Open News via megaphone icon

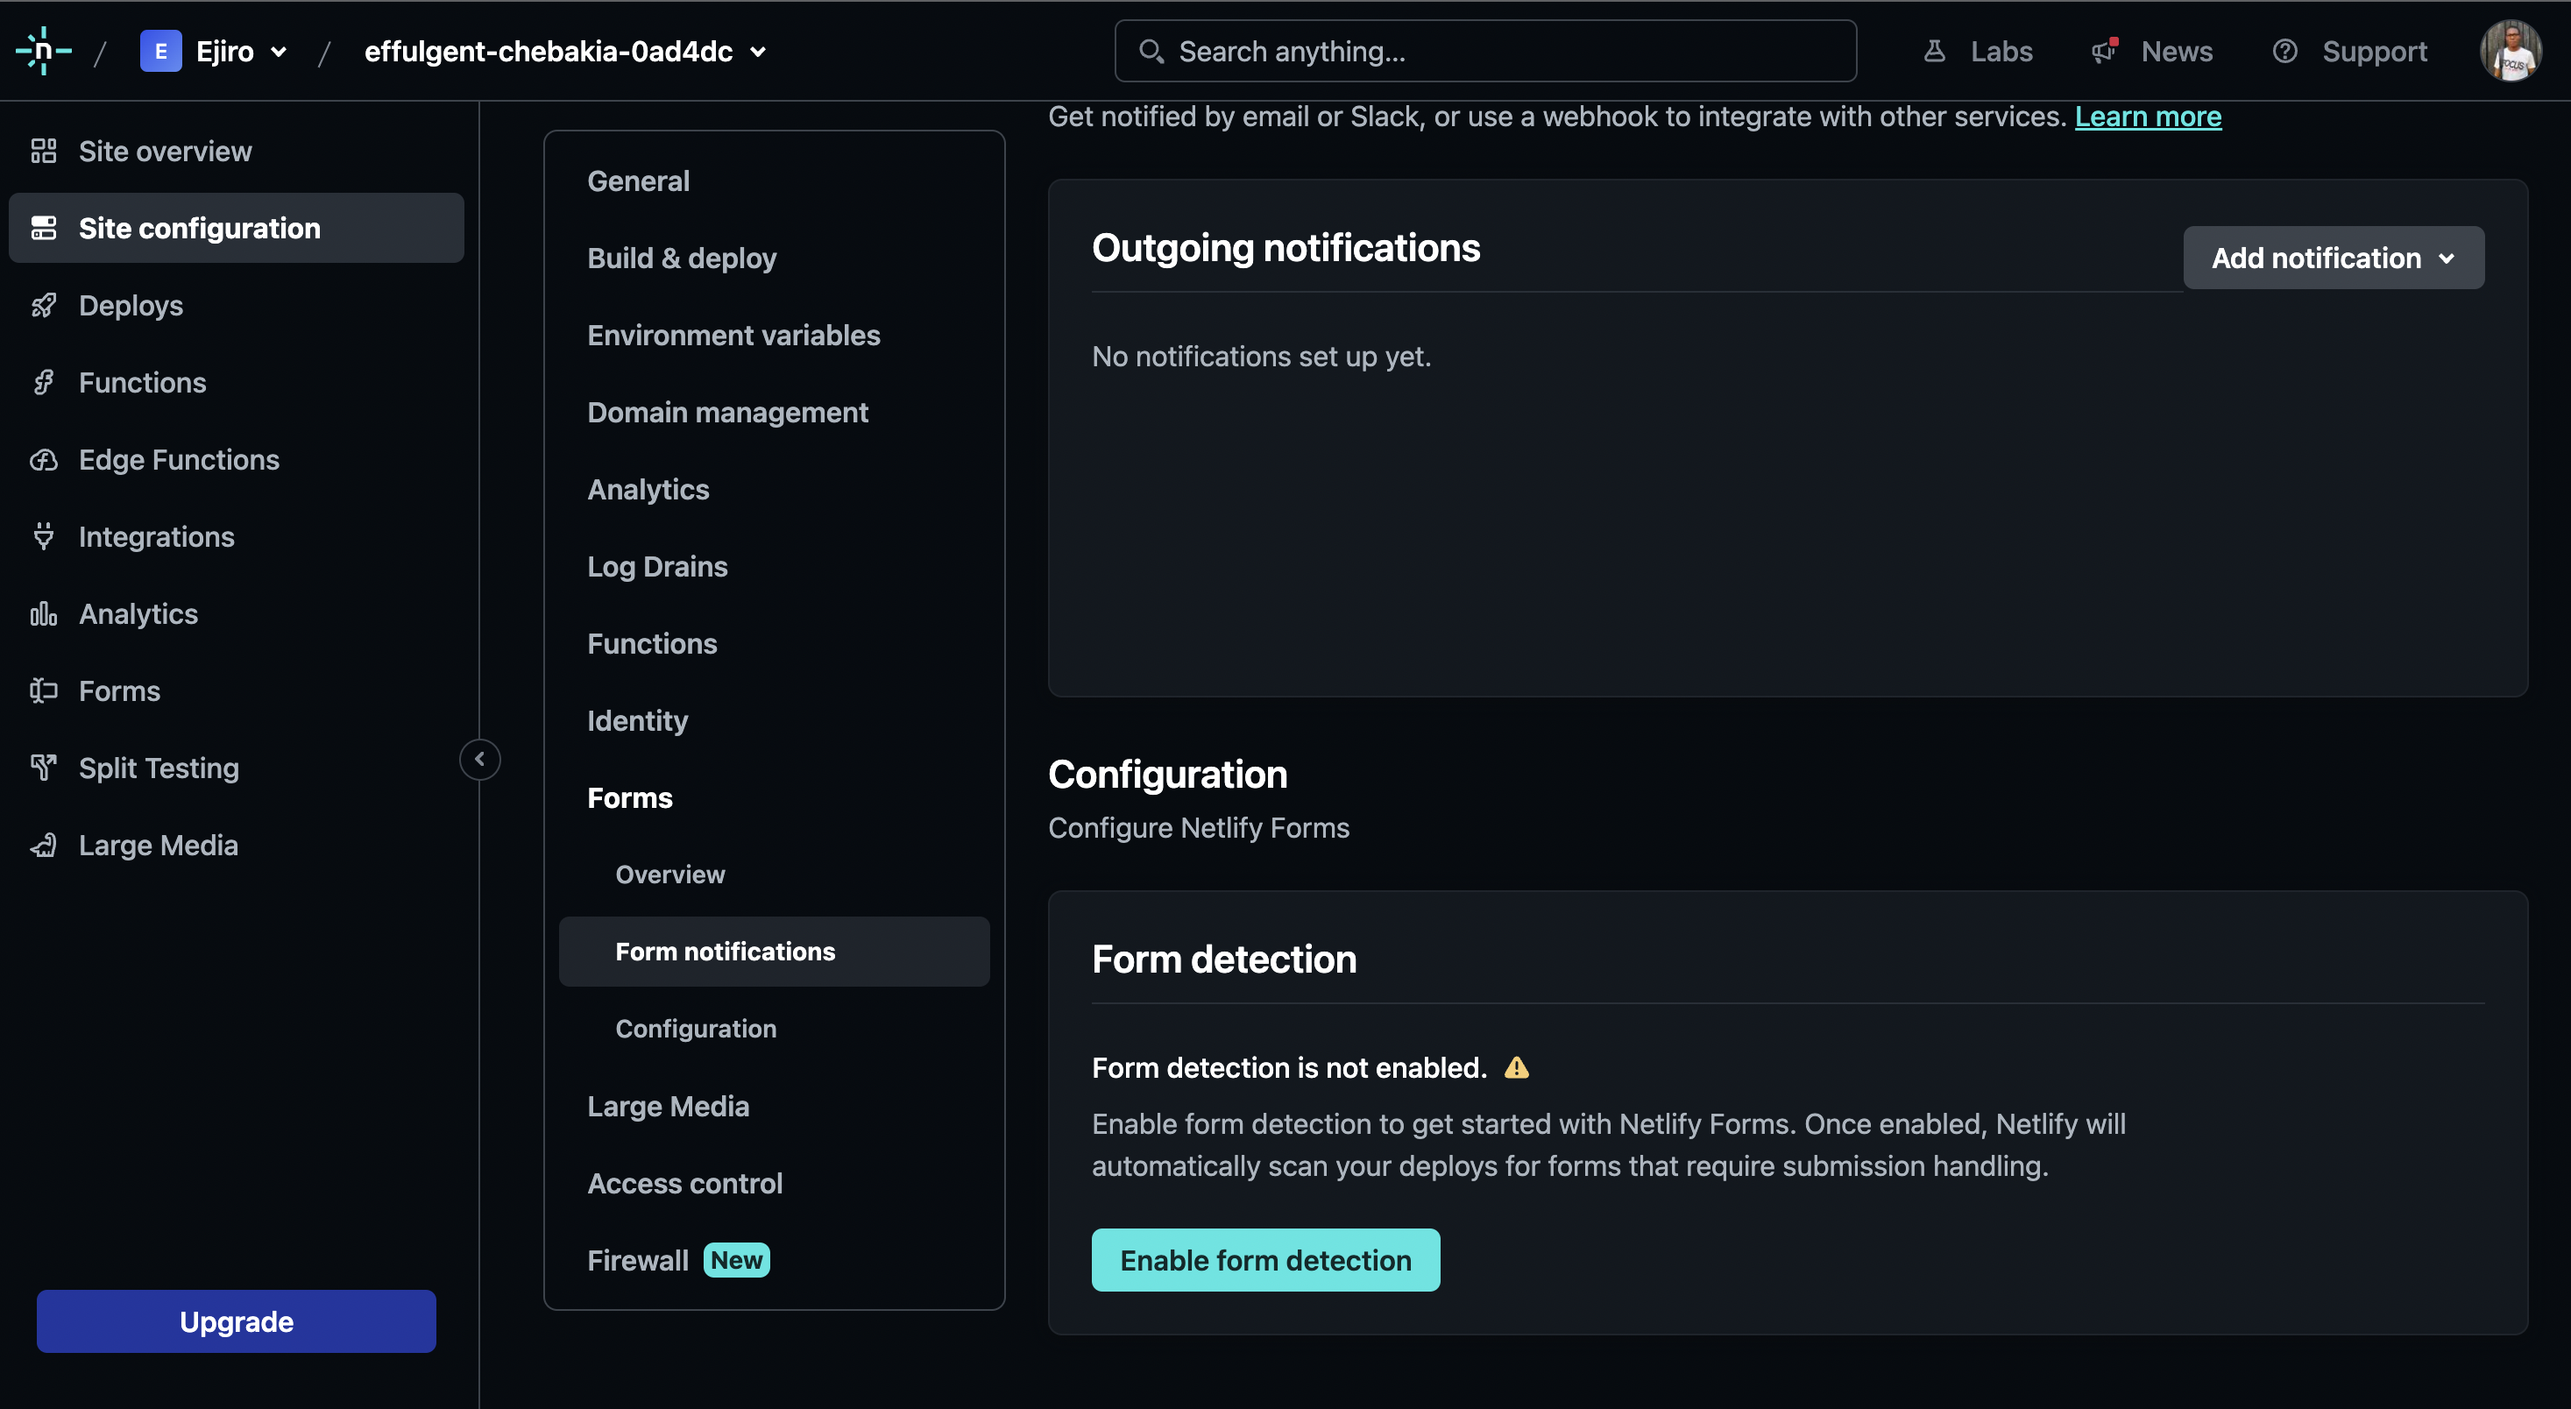click(x=2105, y=51)
